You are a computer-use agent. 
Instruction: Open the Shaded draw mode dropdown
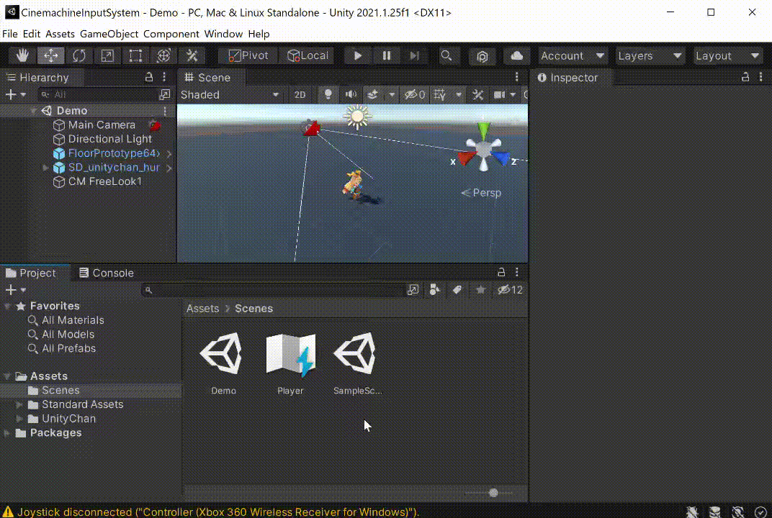(x=230, y=95)
